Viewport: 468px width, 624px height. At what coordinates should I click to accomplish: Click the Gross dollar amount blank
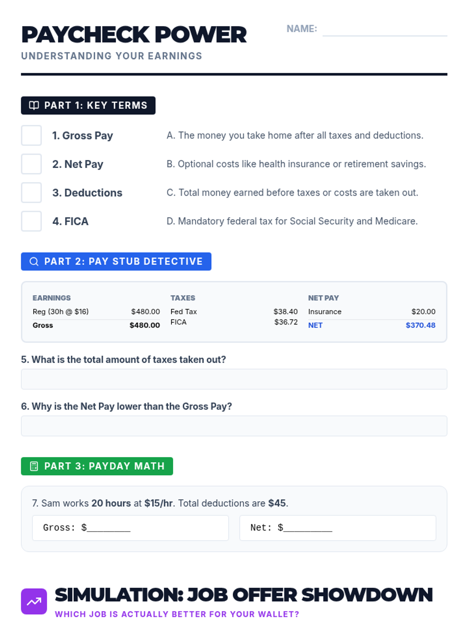pos(109,528)
